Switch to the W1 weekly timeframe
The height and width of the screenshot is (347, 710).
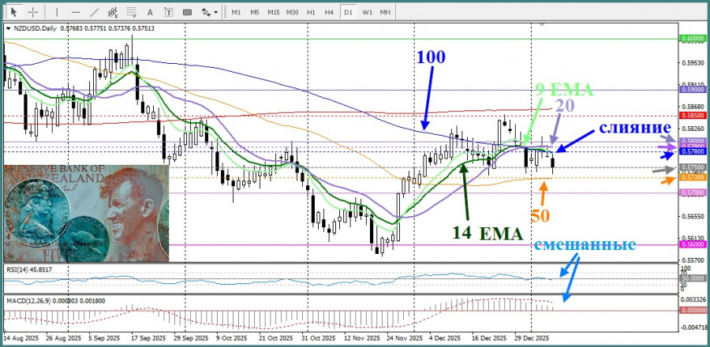[367, 13]
